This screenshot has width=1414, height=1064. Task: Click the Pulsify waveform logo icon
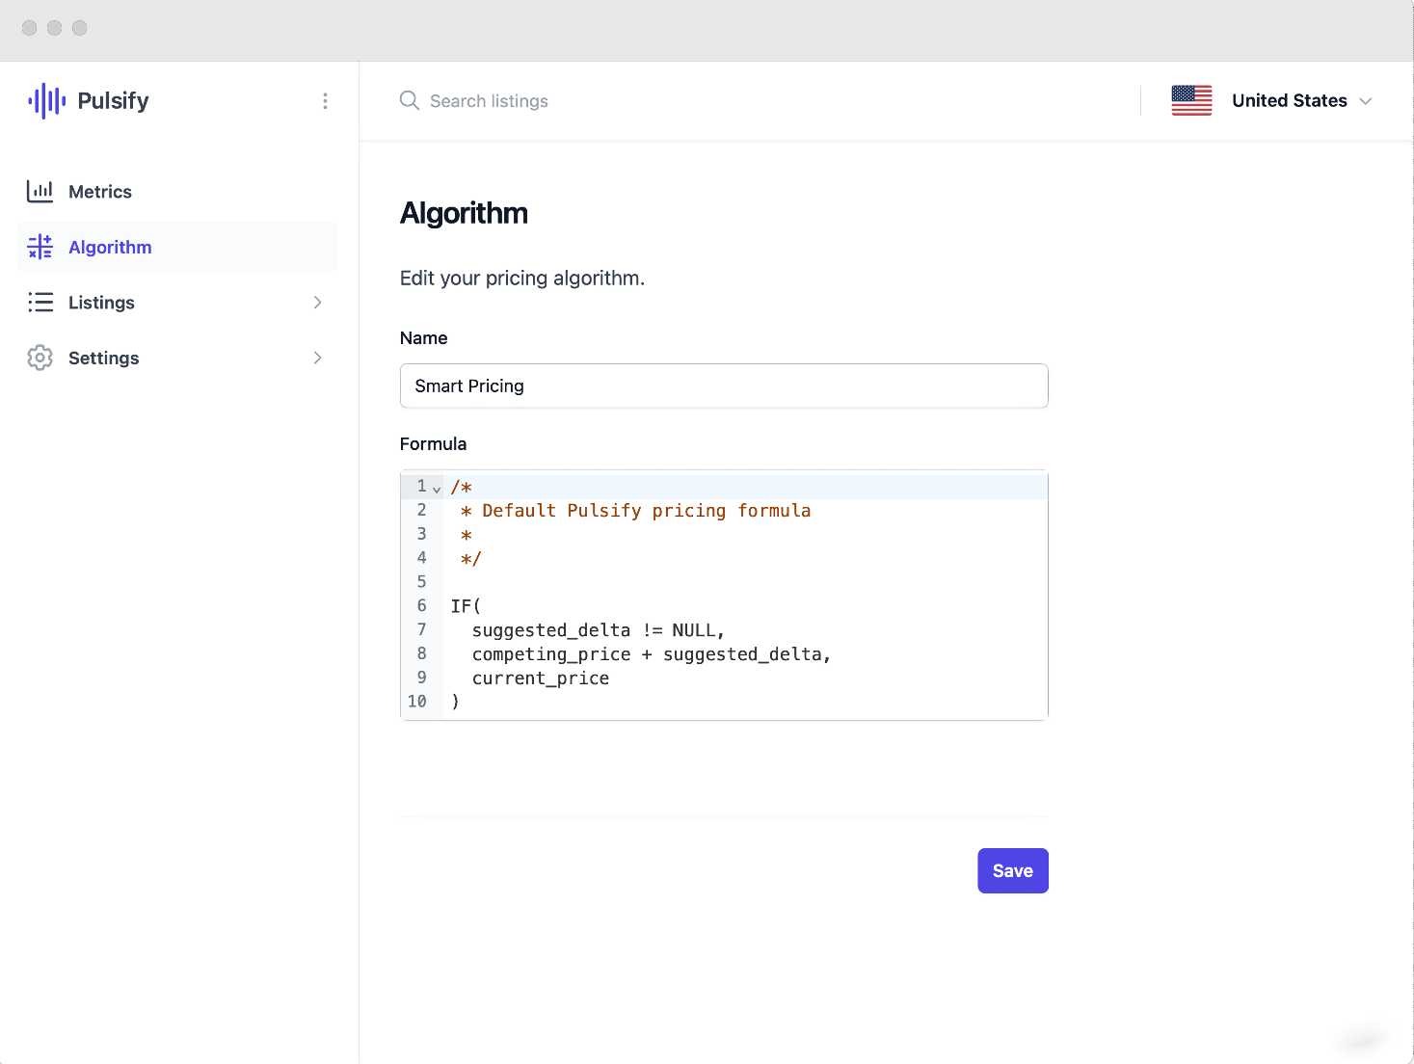tap(46, 101)
